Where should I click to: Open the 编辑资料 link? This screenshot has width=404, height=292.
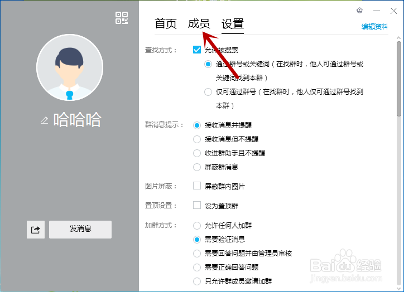[374, 27]
